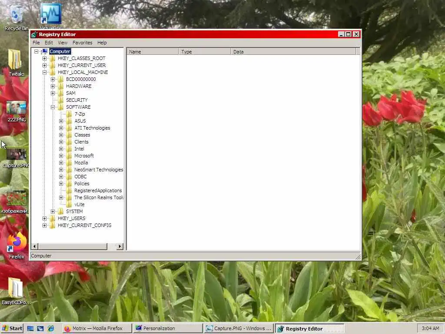
Task: Click the Registry Editor taskbar button
Action: 310,328
